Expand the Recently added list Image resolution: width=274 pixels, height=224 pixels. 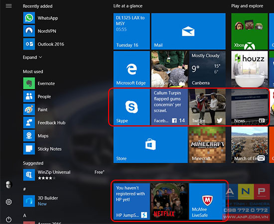tap(32, 57)
